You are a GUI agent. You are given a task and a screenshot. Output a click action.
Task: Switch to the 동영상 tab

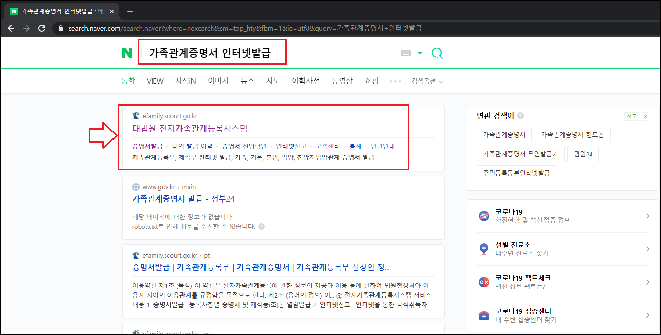(x=342, y=81)
